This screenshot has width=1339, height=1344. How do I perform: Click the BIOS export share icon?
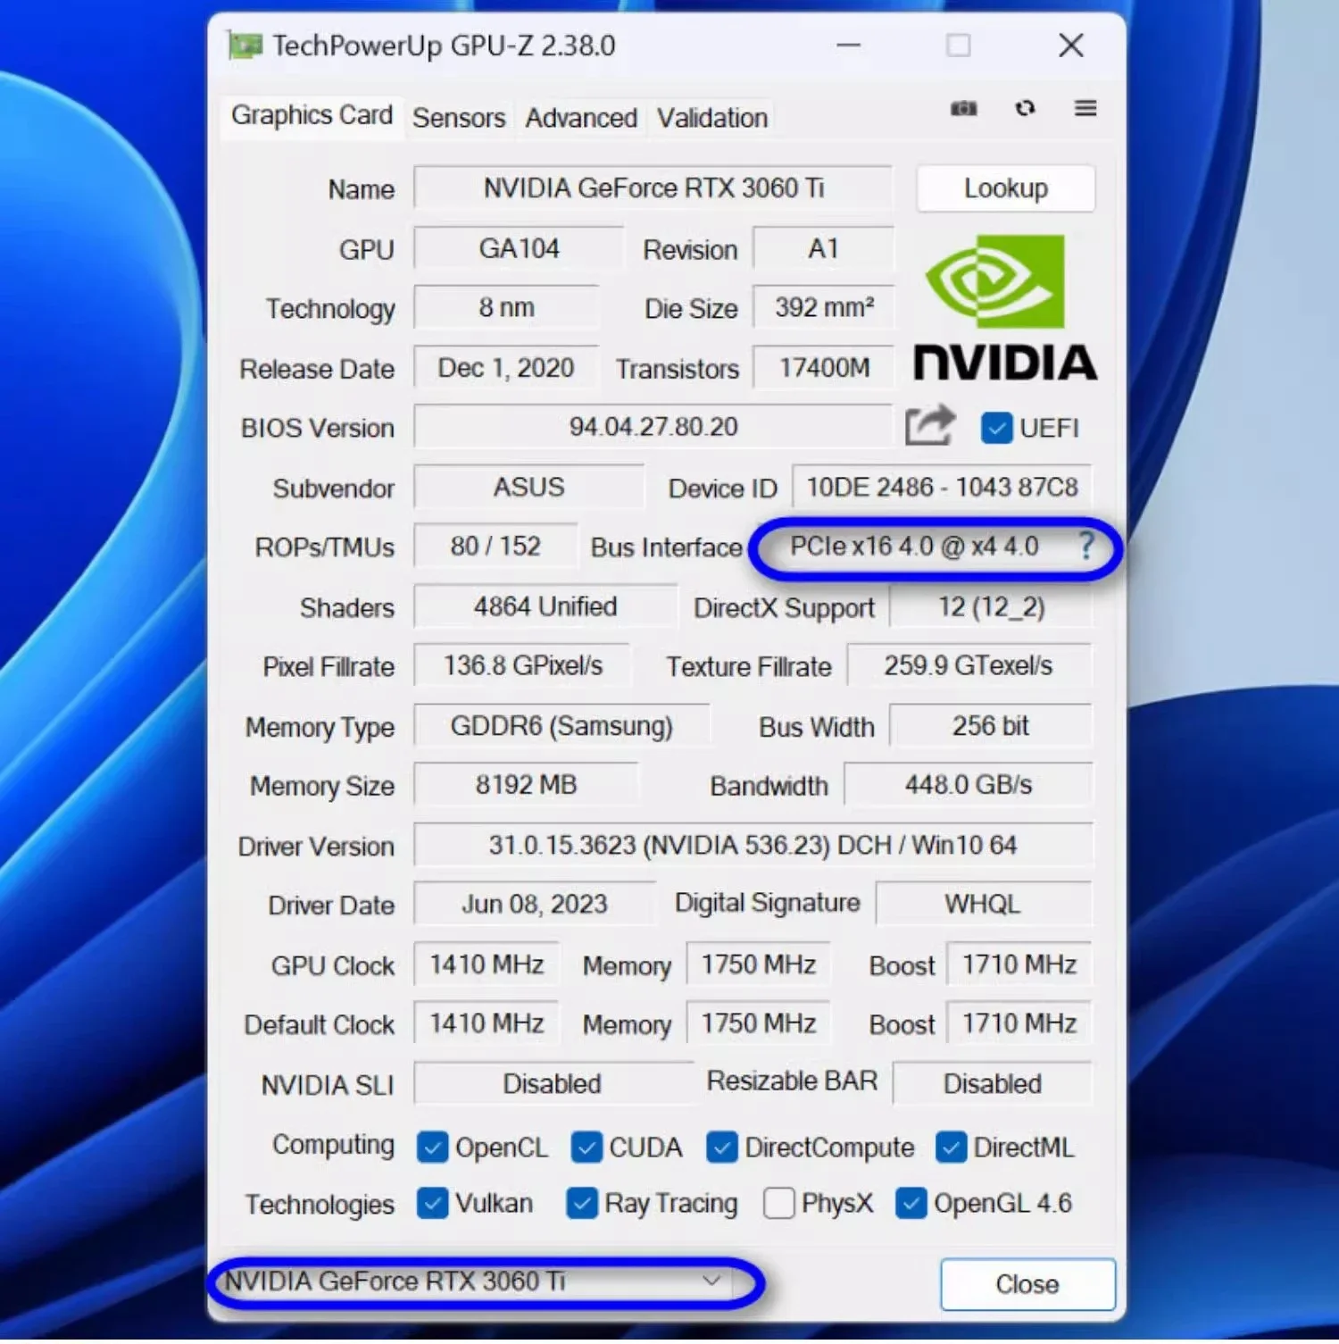929,426
